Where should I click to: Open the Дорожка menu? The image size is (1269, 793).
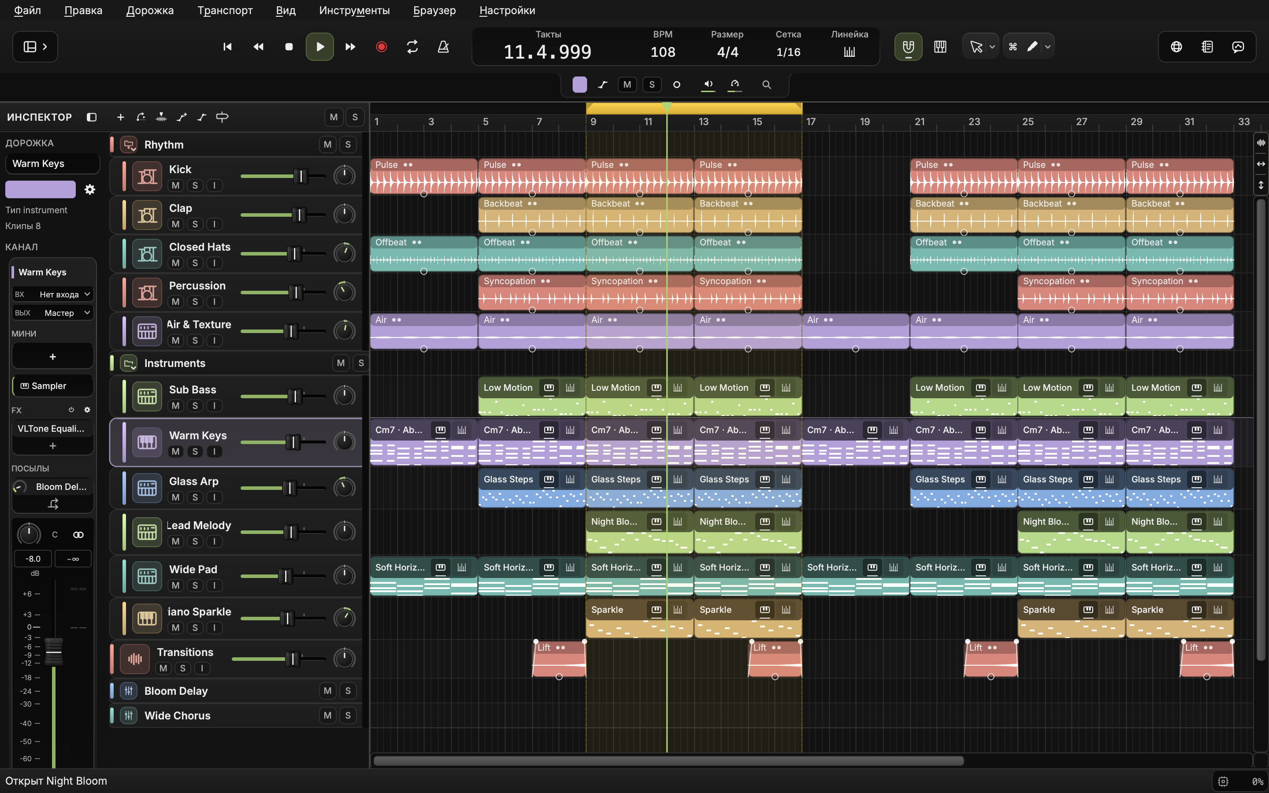click(x=150, y=10)
